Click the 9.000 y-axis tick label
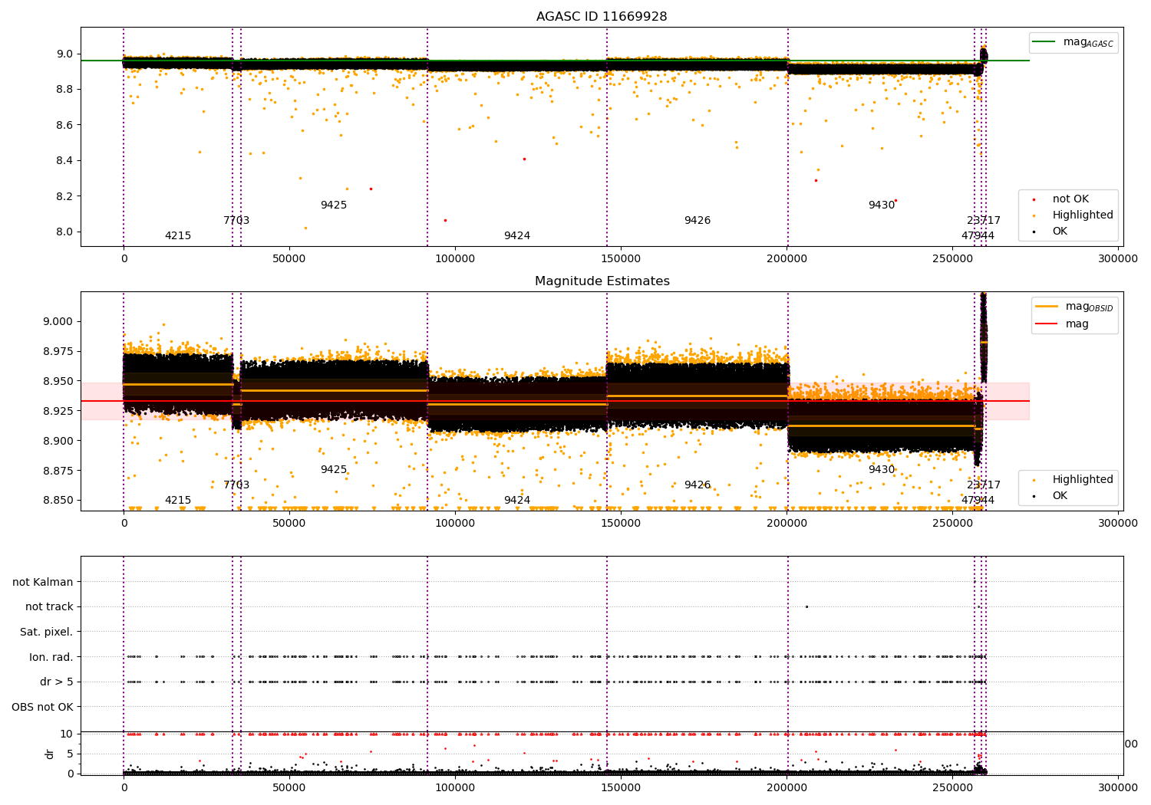The height and width of the screenshot is (805, 1151). coord(58,321)
